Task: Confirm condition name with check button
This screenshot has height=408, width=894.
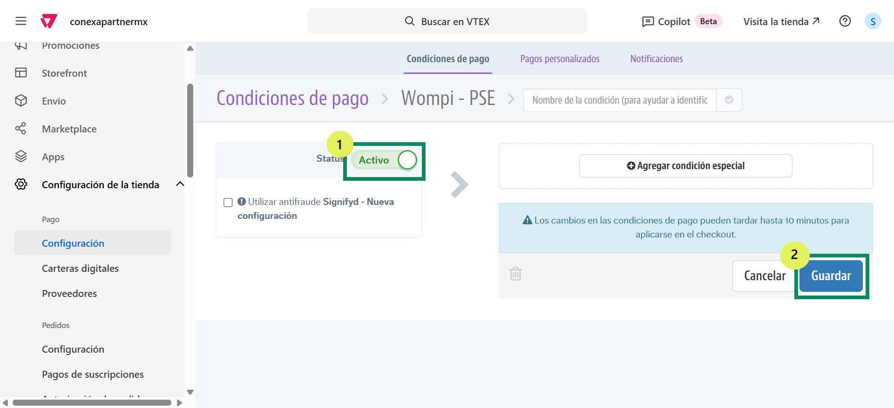Action: click(x=729, y=100)
